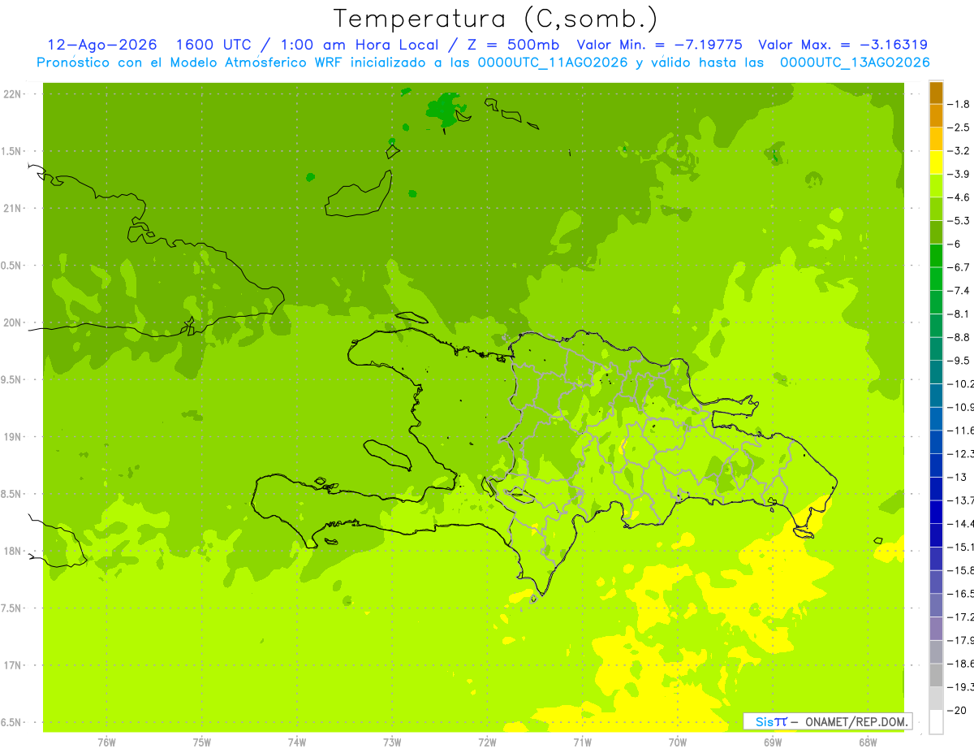Click the yellow legend swatch between -3.2 and -3.9
Screen dimensions: 974x753
(936, 162)
